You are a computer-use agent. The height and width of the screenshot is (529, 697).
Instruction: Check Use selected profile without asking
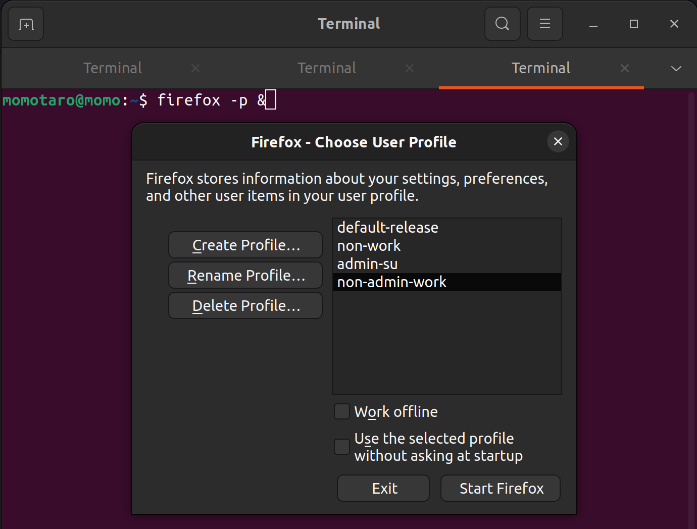tap(342, 447)
